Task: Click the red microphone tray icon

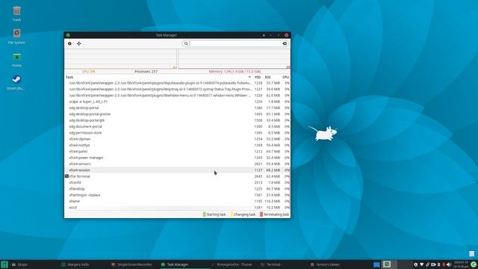Action: click(x=444, y=265)
